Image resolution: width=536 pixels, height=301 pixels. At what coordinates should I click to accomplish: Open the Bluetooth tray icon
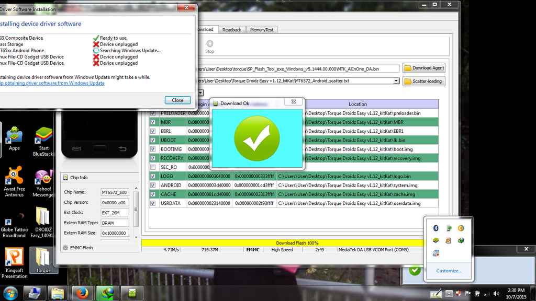[x=435, y=228]
